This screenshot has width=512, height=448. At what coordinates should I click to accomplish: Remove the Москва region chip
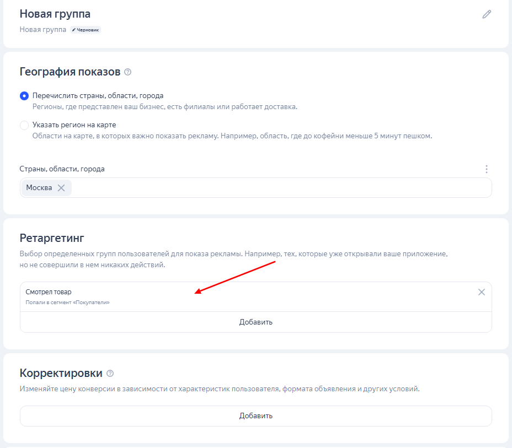coord(61,188)
